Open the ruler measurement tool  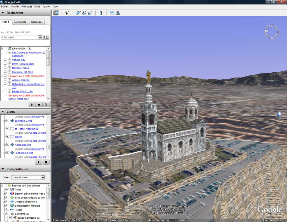click(101, 13)
